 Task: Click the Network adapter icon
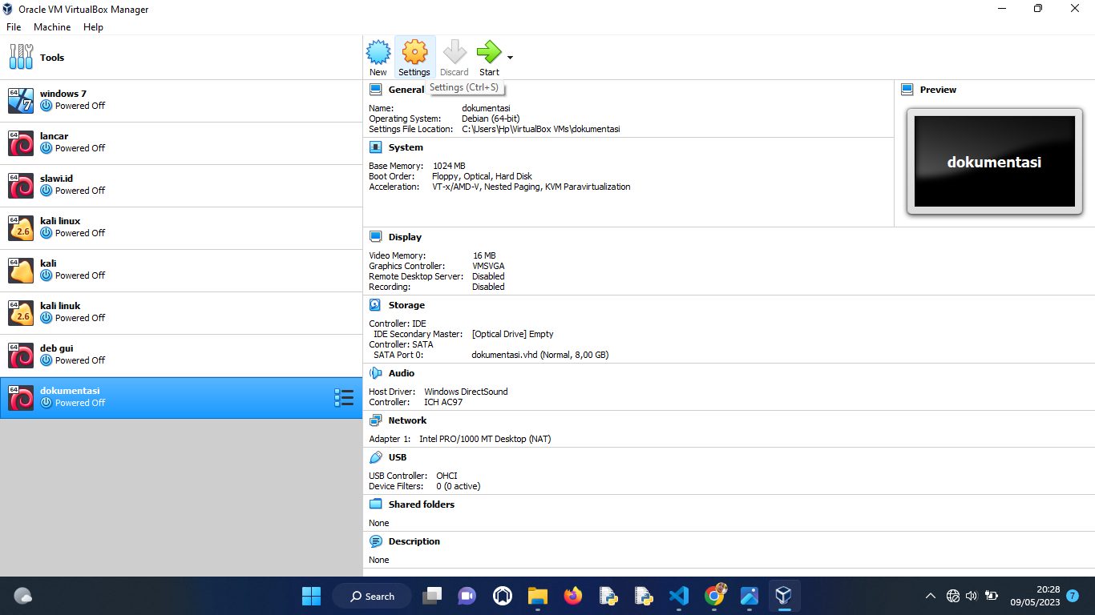pyautogui.click(x=375, y=420)
